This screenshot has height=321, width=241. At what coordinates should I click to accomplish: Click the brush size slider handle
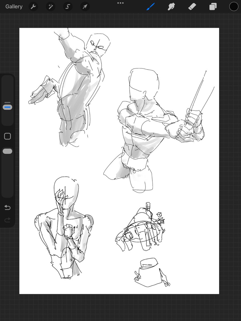coord(7,107)
